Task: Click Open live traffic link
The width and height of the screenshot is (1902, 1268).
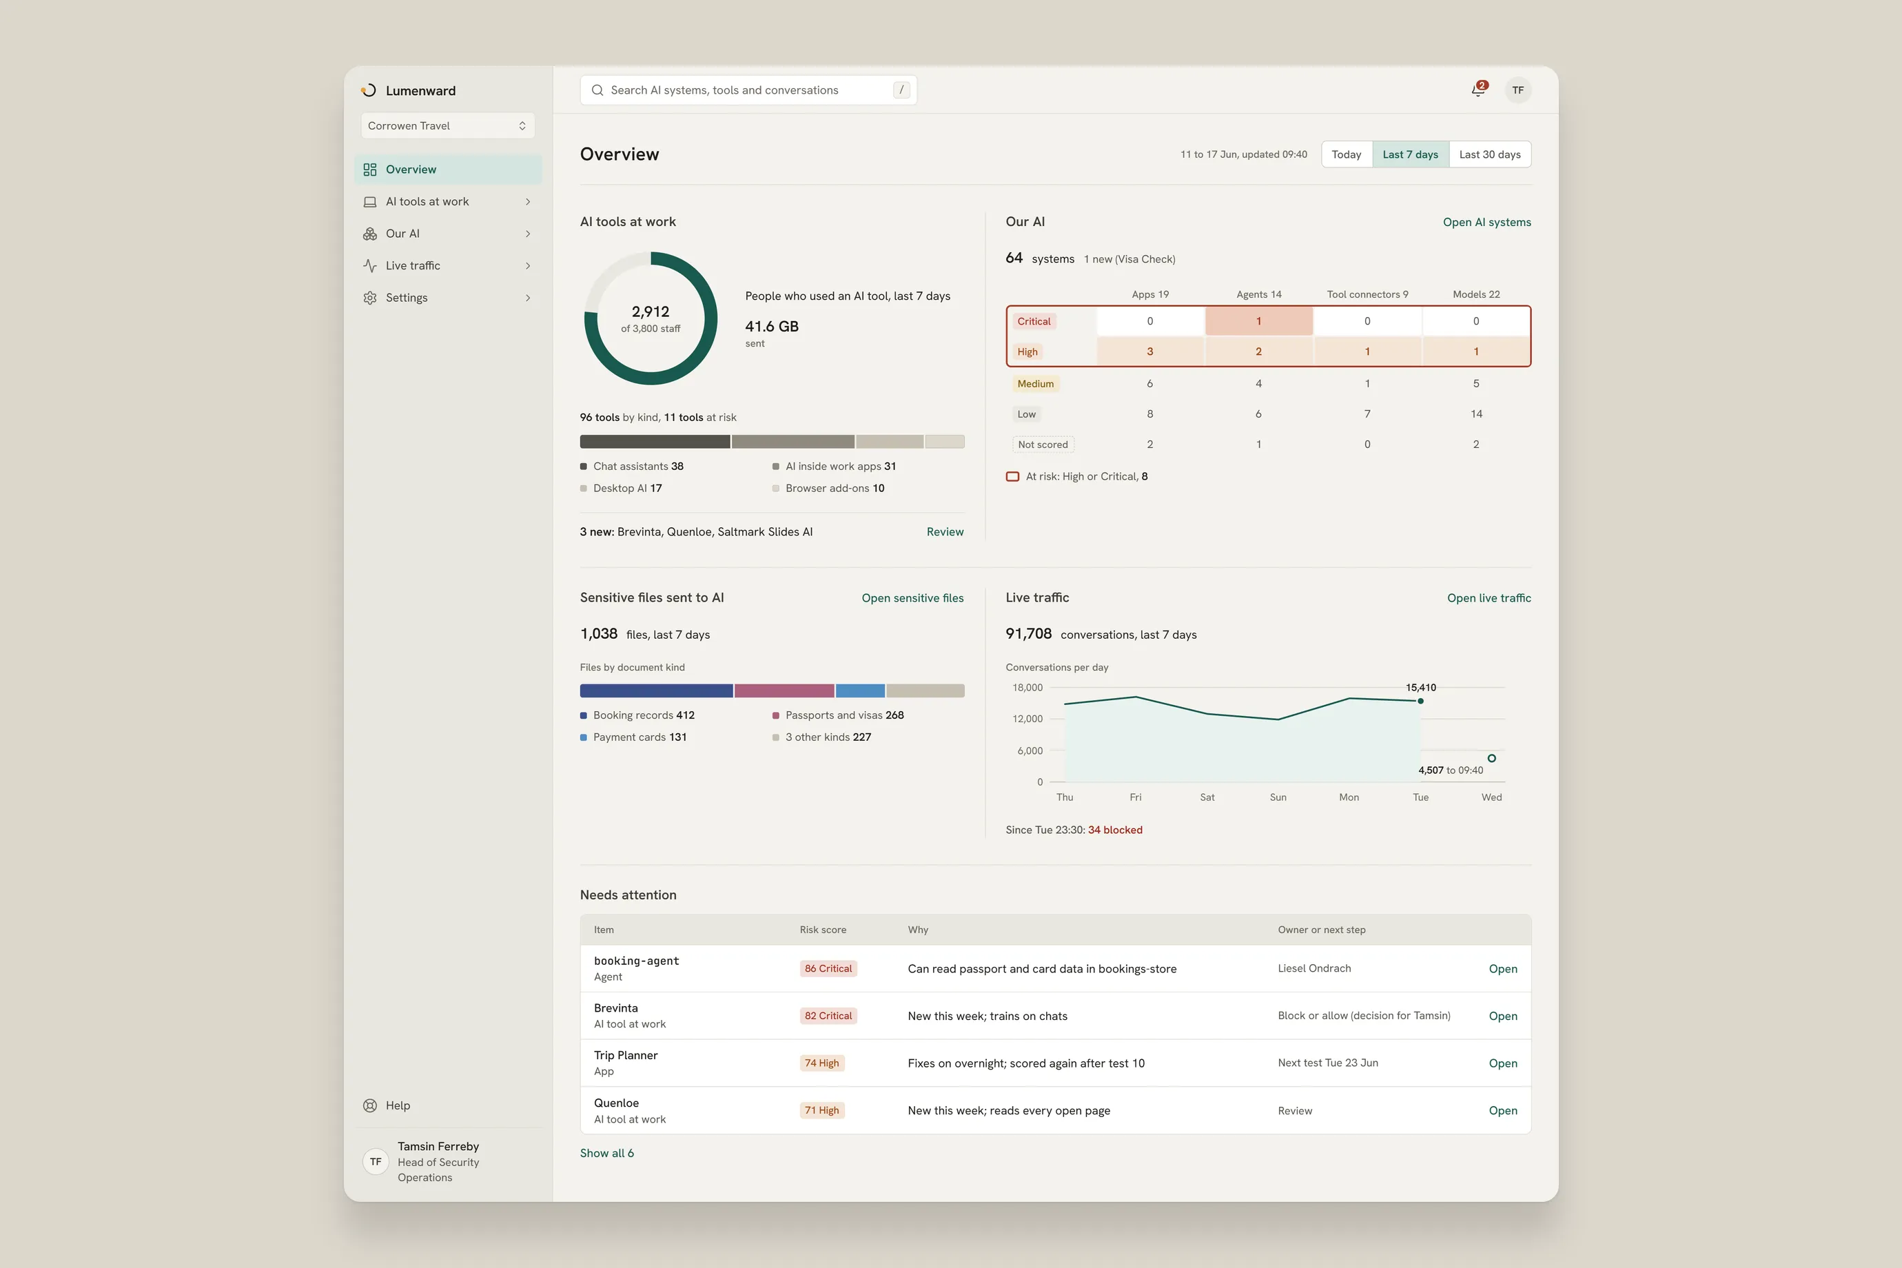Action: [x=1489, y=598]
